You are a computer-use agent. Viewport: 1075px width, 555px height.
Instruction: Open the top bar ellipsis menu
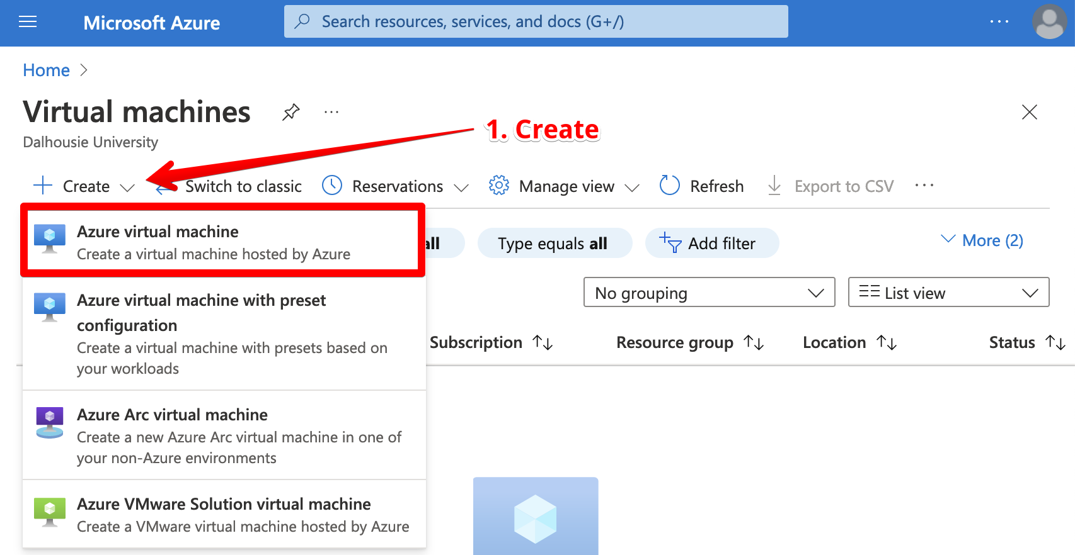pos(999,22)
